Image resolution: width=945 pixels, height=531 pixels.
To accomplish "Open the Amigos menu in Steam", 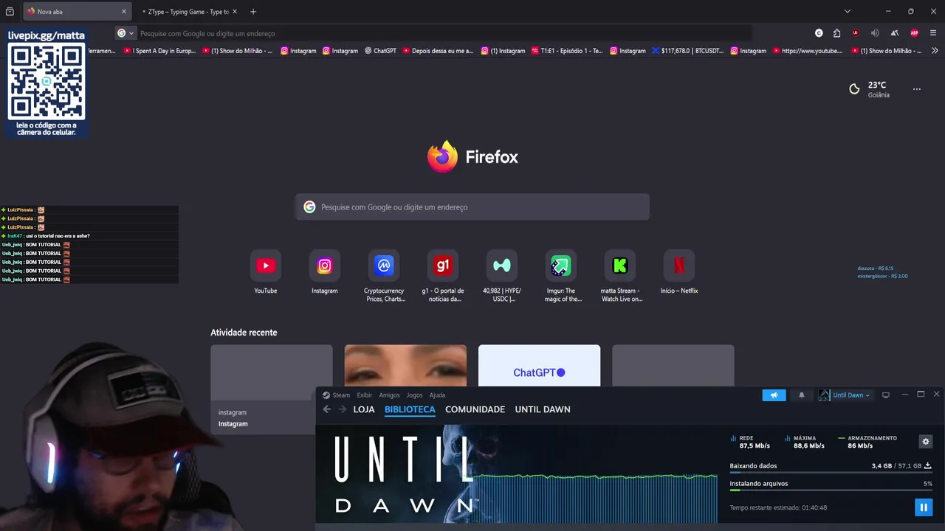I will 389,395.
